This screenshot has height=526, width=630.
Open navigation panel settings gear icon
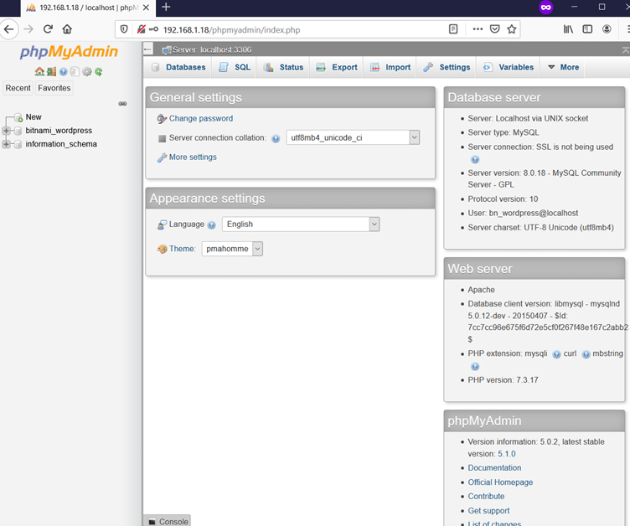(87, 72)
